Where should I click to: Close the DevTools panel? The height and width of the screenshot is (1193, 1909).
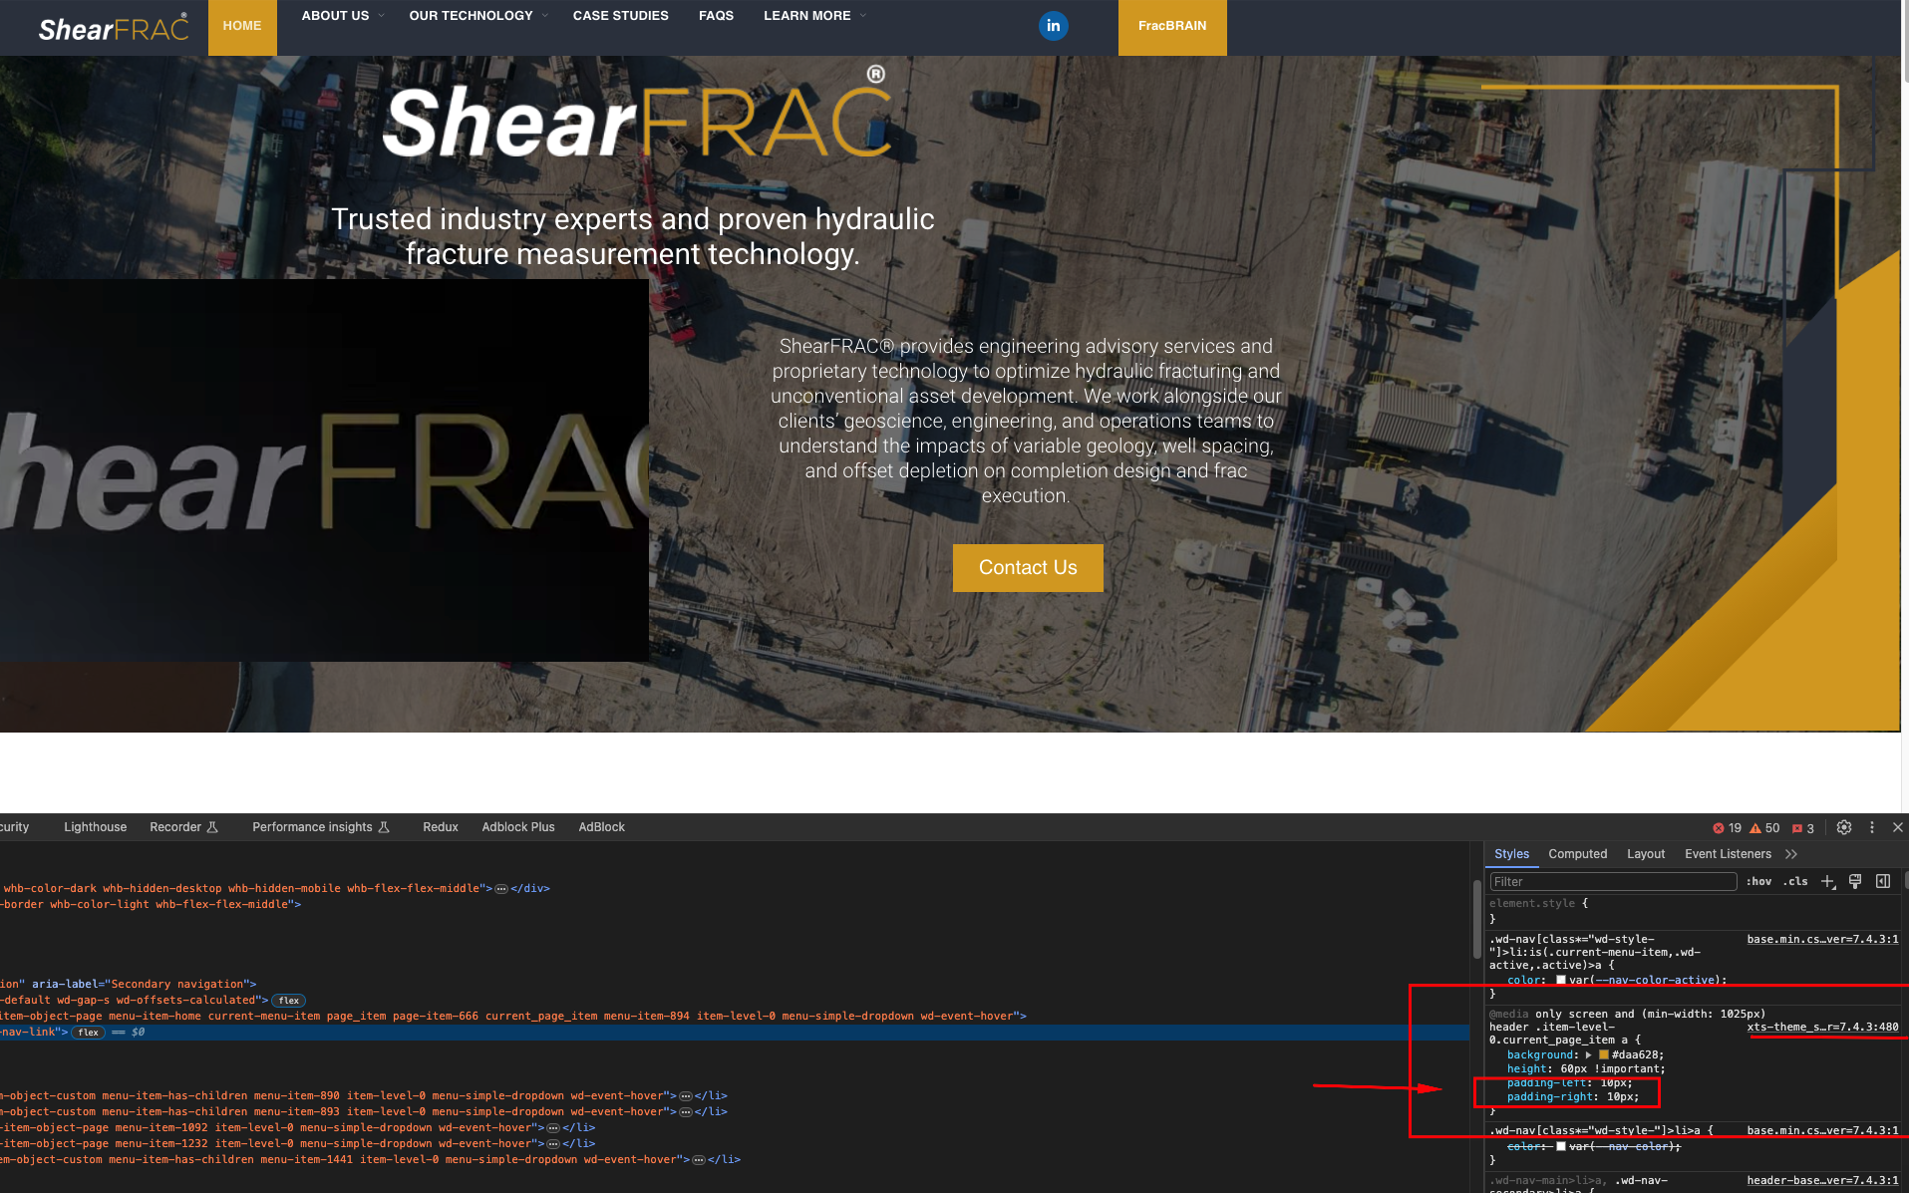pos(1898,827)
